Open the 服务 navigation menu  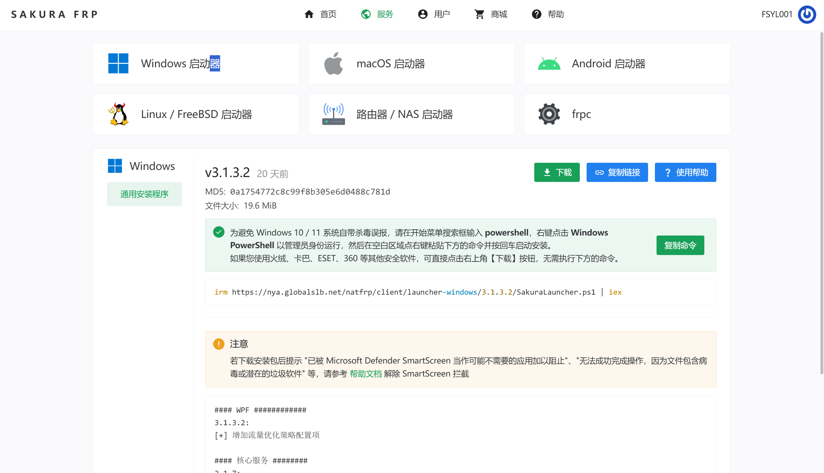(x=385, y=14)
